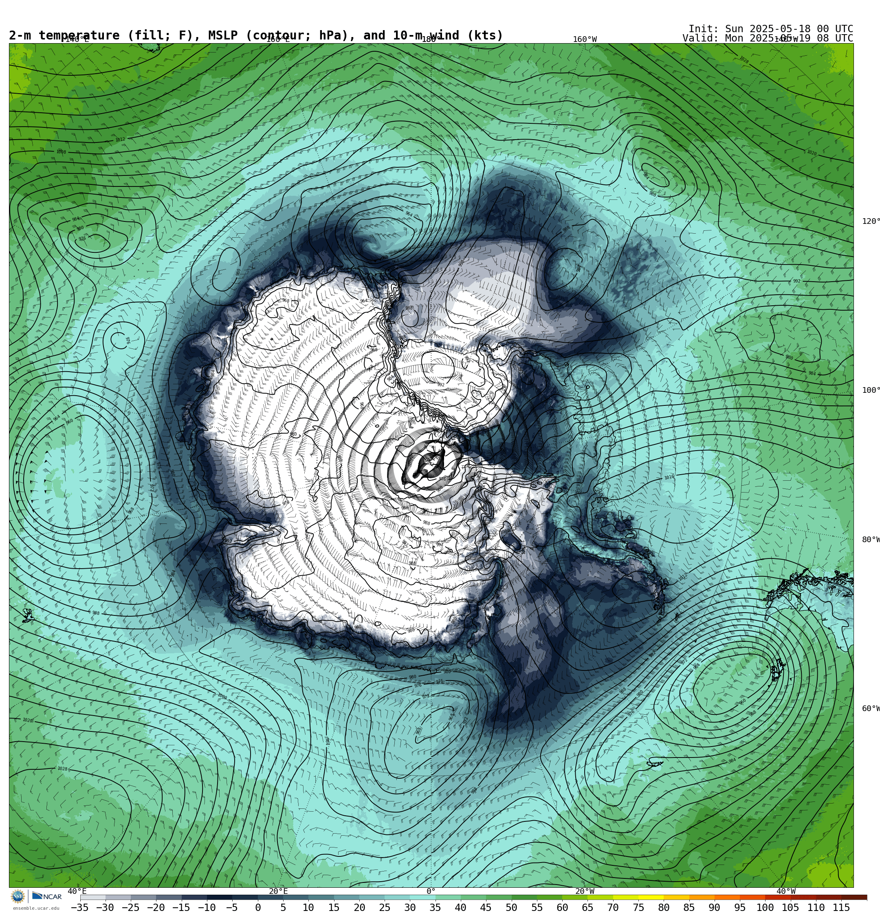Click the colorbar tick label '115'
Image resolution: width=880 pixels, height=913 pixels.
841,907
